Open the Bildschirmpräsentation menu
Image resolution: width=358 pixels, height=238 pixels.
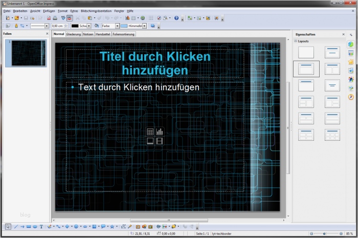coord(96,11)
